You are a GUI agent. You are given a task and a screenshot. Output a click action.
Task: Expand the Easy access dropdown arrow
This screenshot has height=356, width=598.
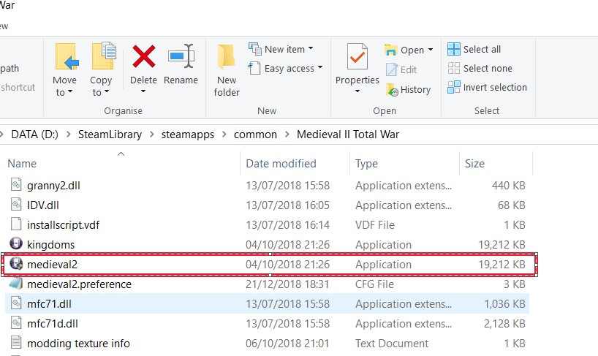320,67
